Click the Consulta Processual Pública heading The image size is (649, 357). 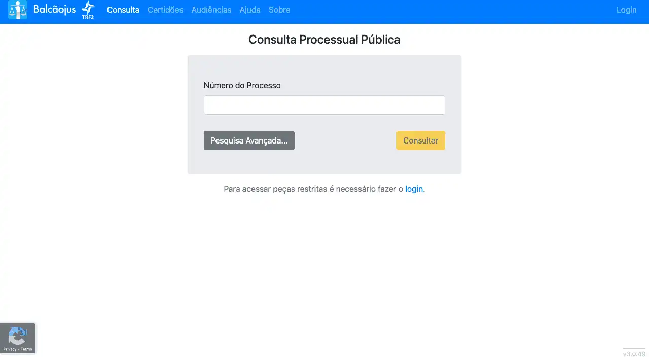[324, 40]
